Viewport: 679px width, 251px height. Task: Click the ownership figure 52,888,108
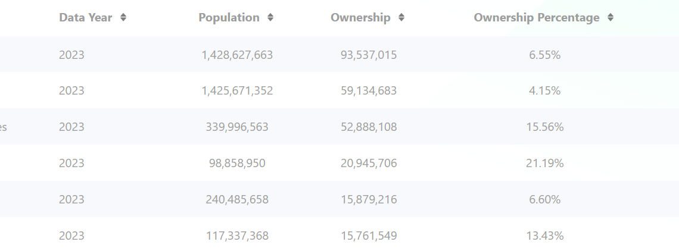click(369, 127)
